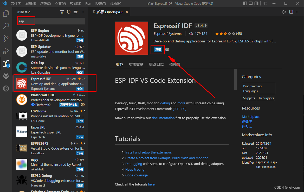Click the star rating (45) on detail page

pos(228,34)
